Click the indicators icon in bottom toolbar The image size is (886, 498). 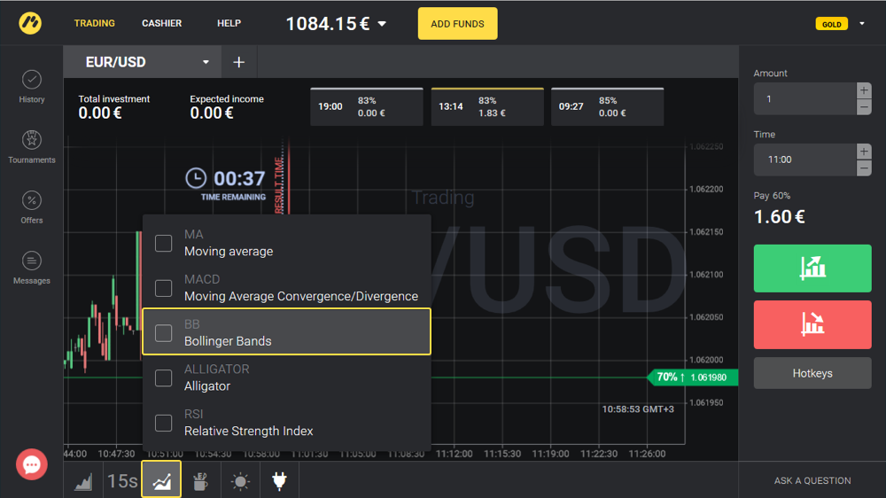[161, 481]
